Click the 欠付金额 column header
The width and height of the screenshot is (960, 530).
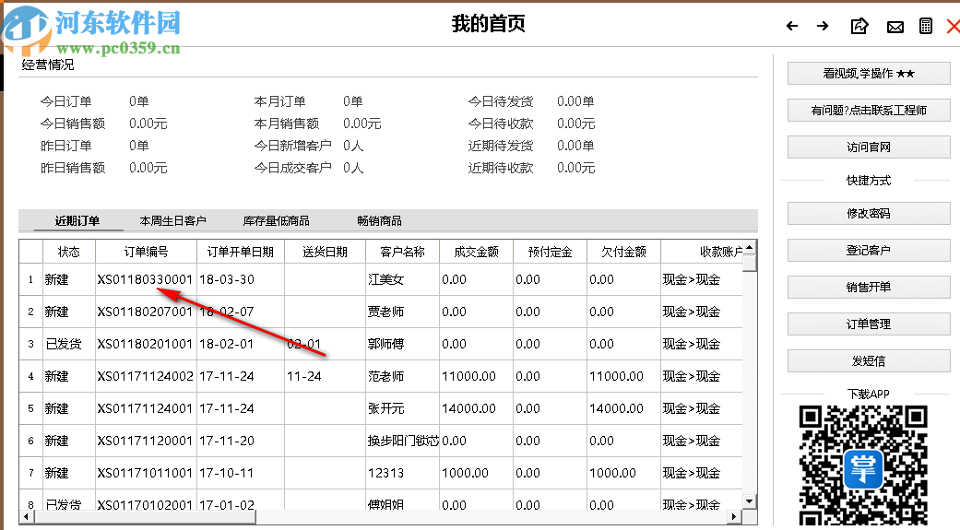[624, 252]
